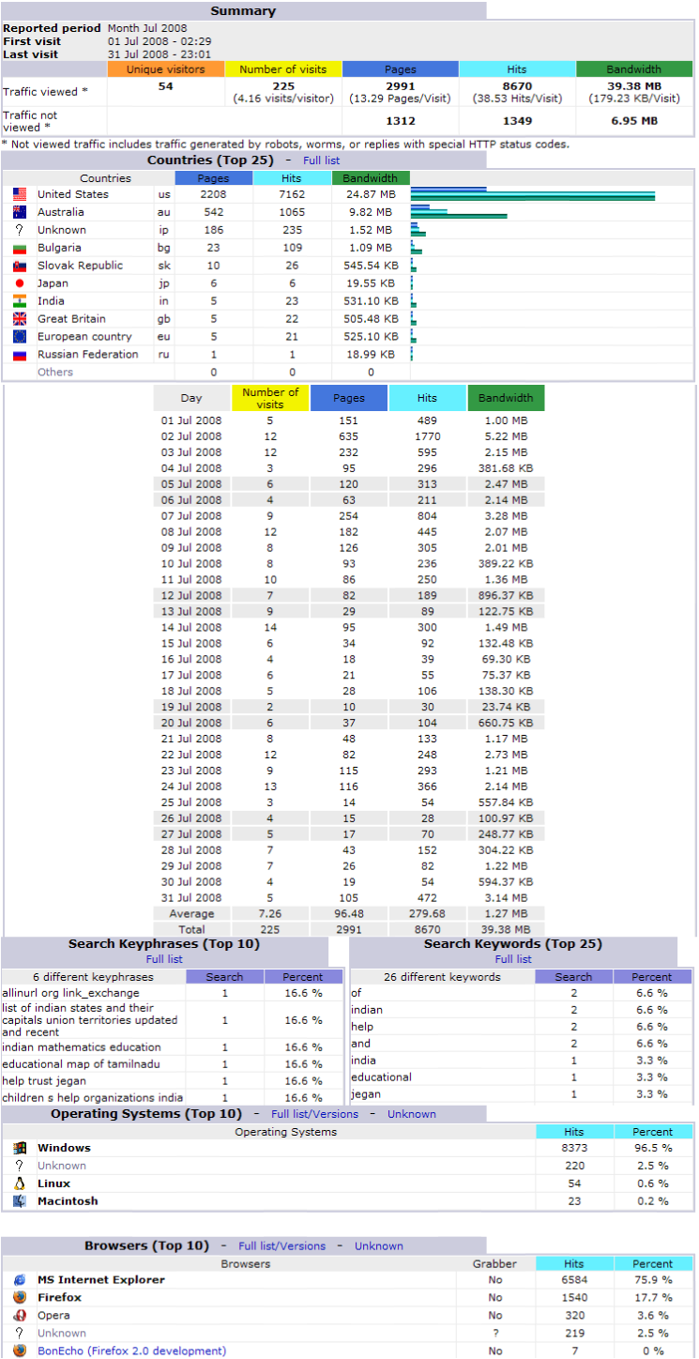Click the MS Internet Explorer browser icon
This screenshot has height=1359, width=699.
20,1280
